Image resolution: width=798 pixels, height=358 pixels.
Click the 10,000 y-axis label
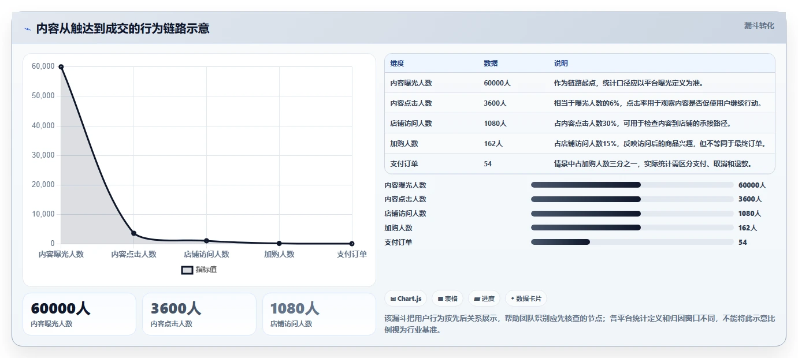(43, 214)
